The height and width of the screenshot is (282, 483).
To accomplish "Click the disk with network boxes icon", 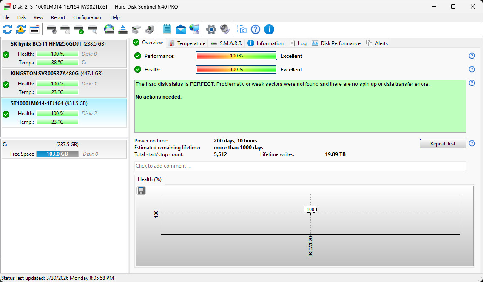I will (x=136, y=30).
